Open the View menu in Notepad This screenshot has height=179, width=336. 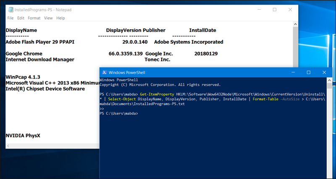point(48,18)
